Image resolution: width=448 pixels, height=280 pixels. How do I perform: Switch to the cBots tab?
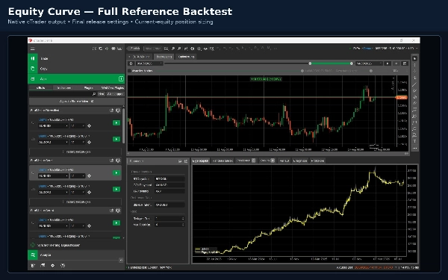coord(41,87)
